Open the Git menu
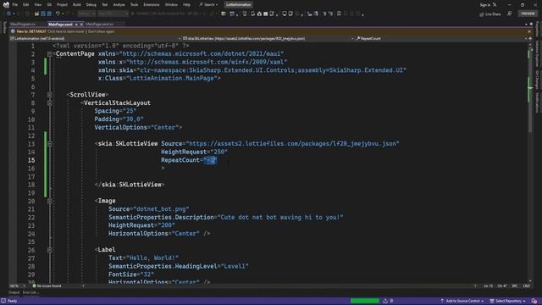Viewport: 542px width, 305px height. (49, 5)
